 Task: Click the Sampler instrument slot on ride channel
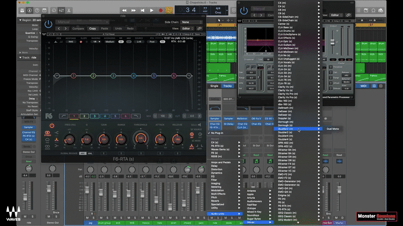click(x=28, y=127)
